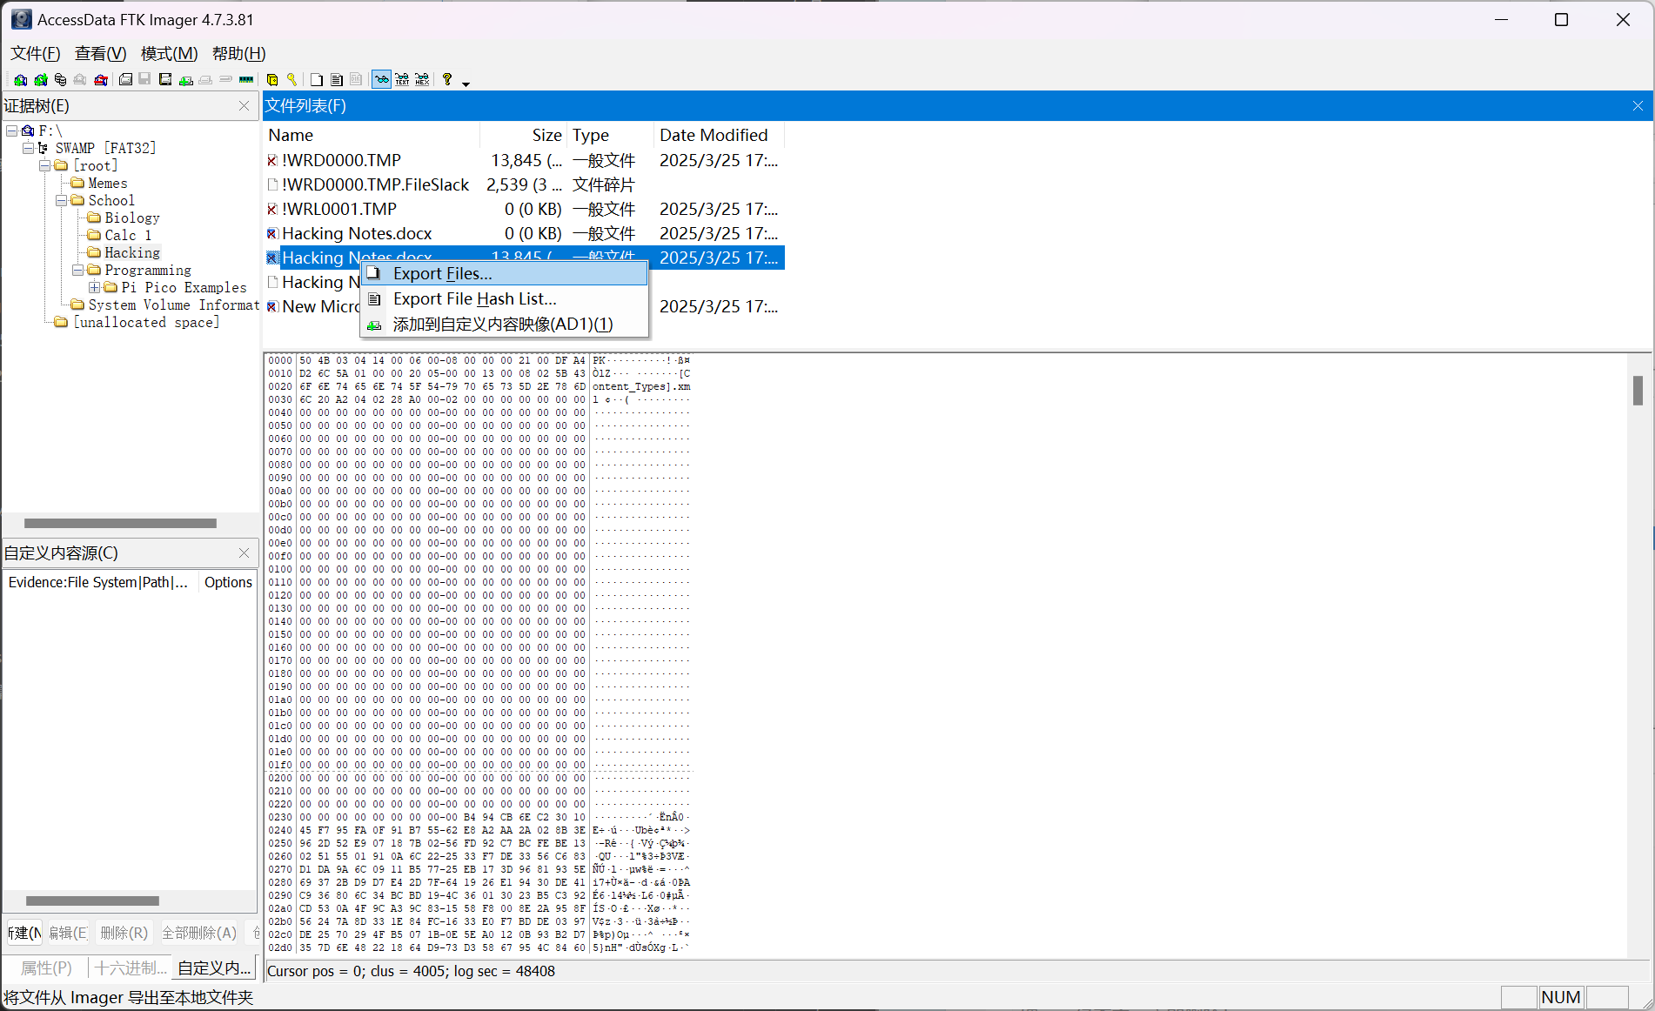Open the toolbar options dropdown arrow
The width and height of the screenshot is (1655, 1011).
pos(466,84)
